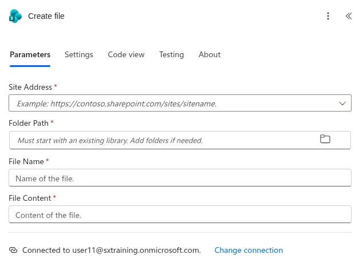Click the SharePoint logo icon beside Create file
The width and height of the screenshot is (355, 266).
tap(15, 16)
